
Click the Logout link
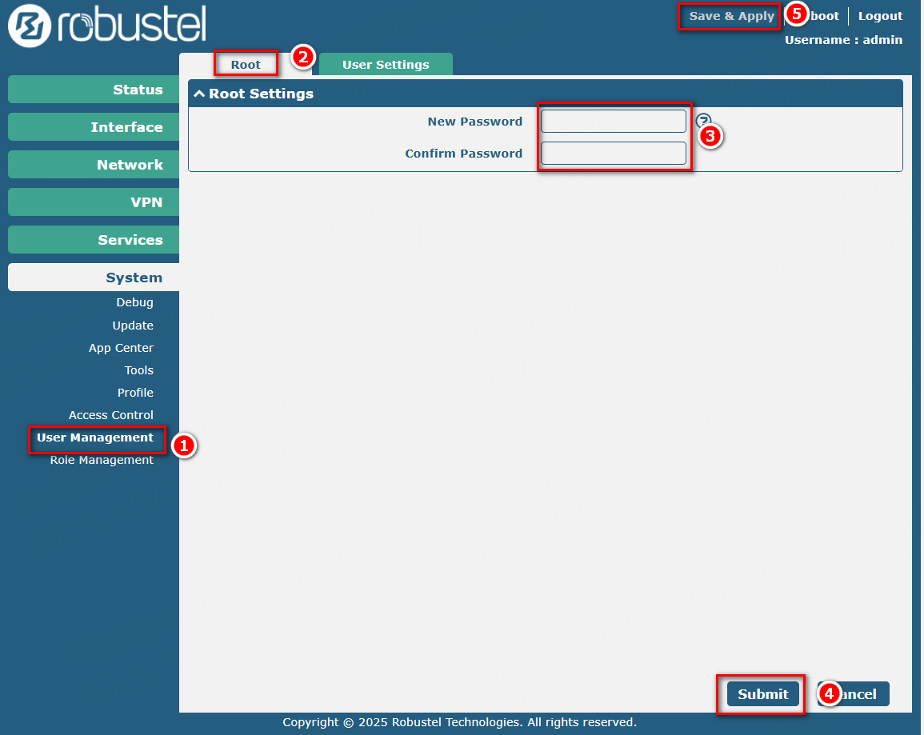[880, 16]
